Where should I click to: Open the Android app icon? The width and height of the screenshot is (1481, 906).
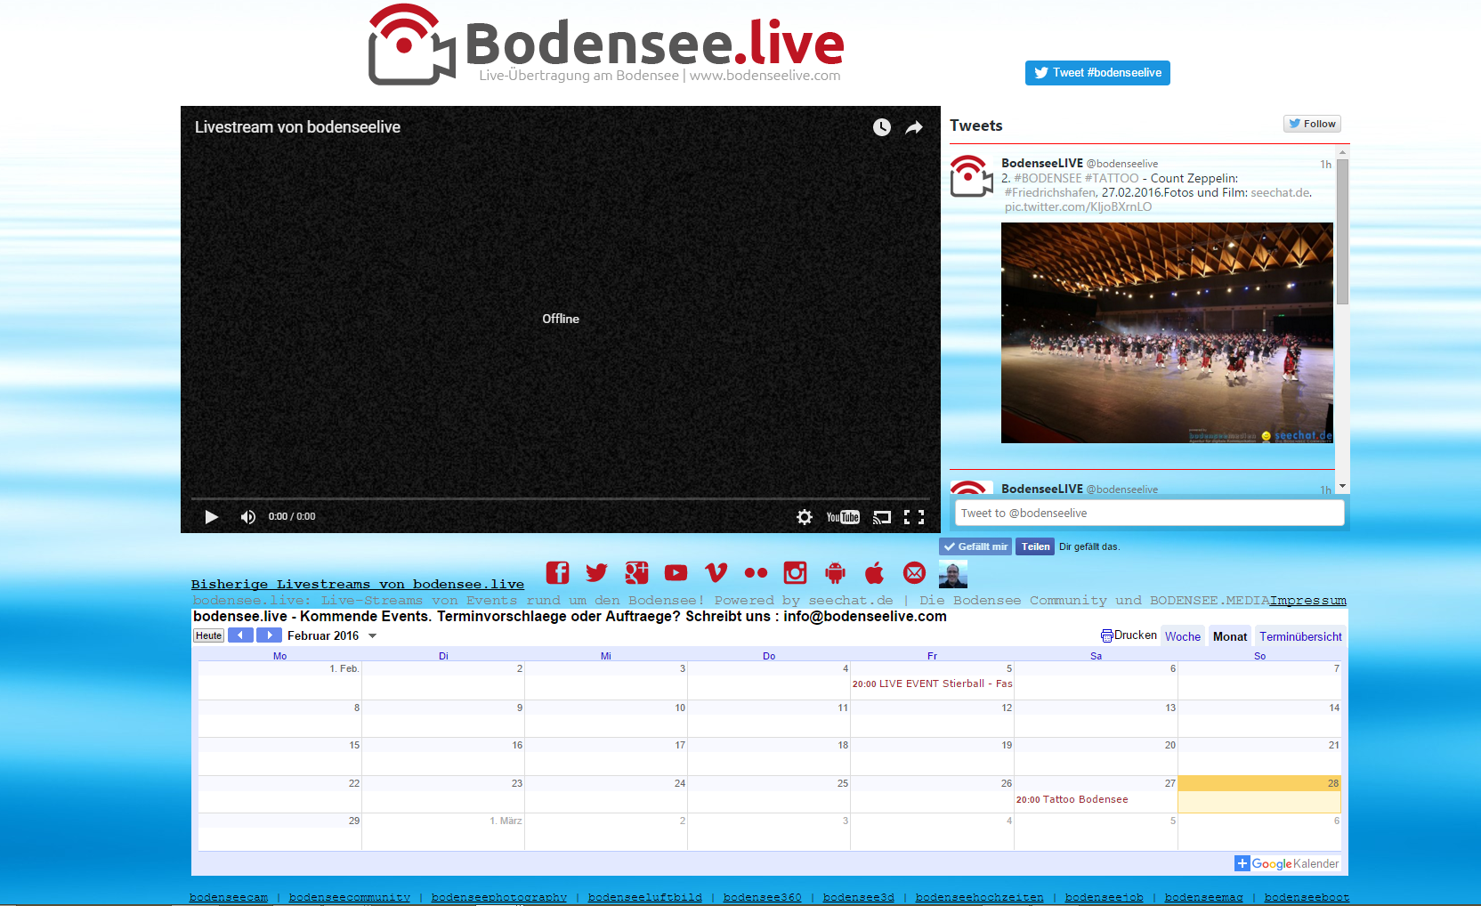click(835, 572)
